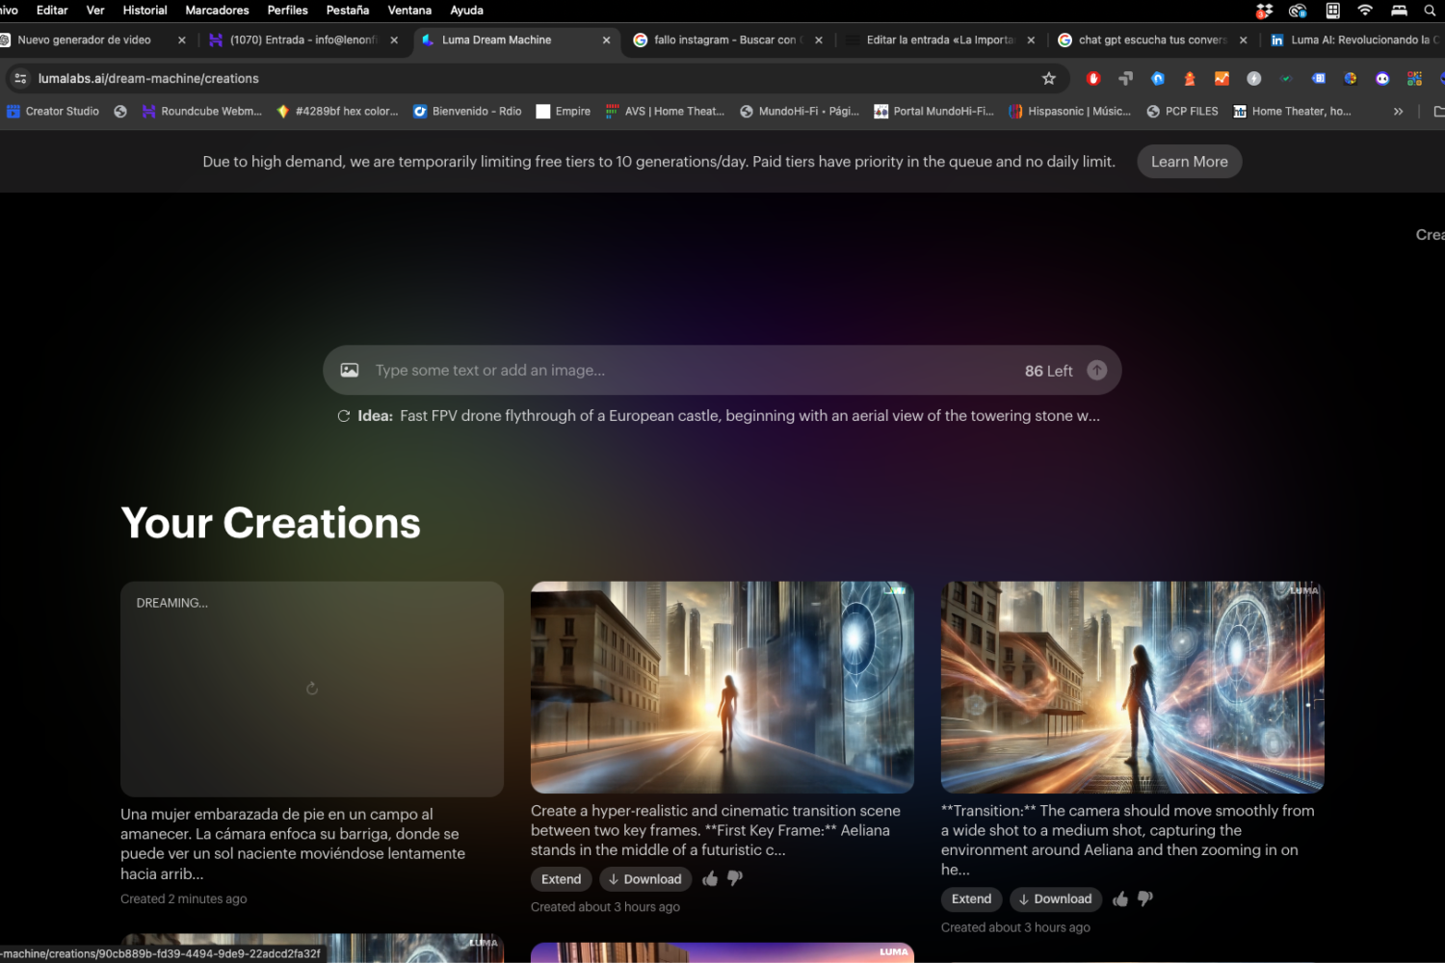Screen dimensions: 1445x963
Task: Extend the Transition camera video
Action: click(971, 899)
